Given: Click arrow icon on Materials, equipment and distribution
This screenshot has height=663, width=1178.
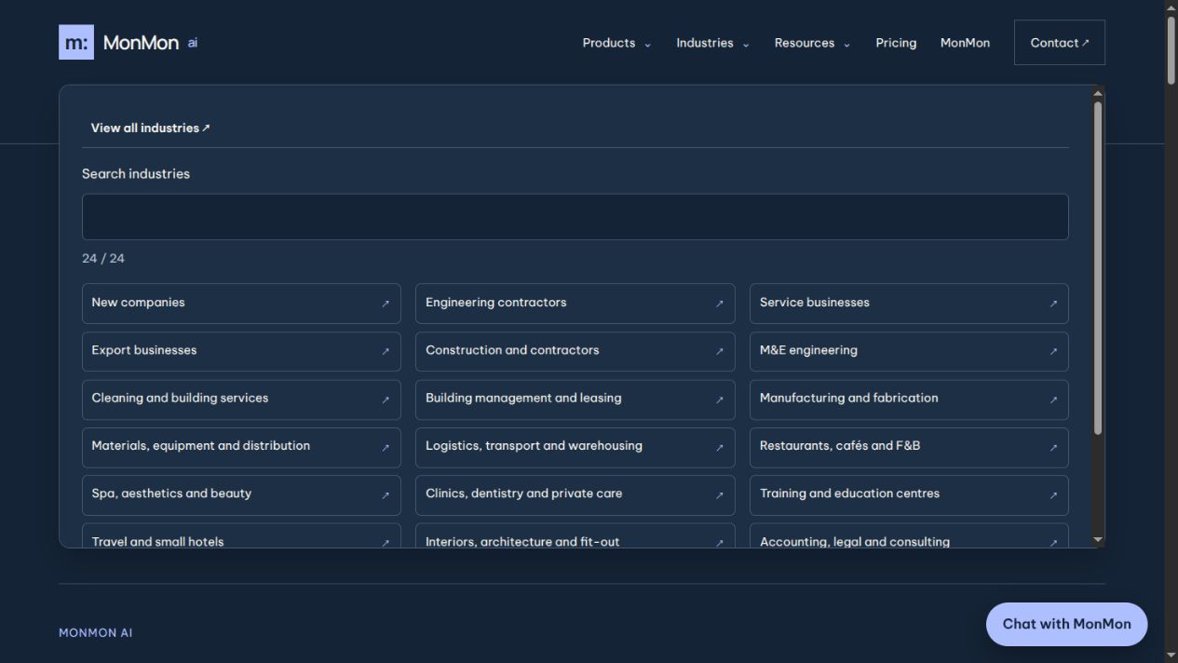Looking at the screenshot, I should click(386, 447).
